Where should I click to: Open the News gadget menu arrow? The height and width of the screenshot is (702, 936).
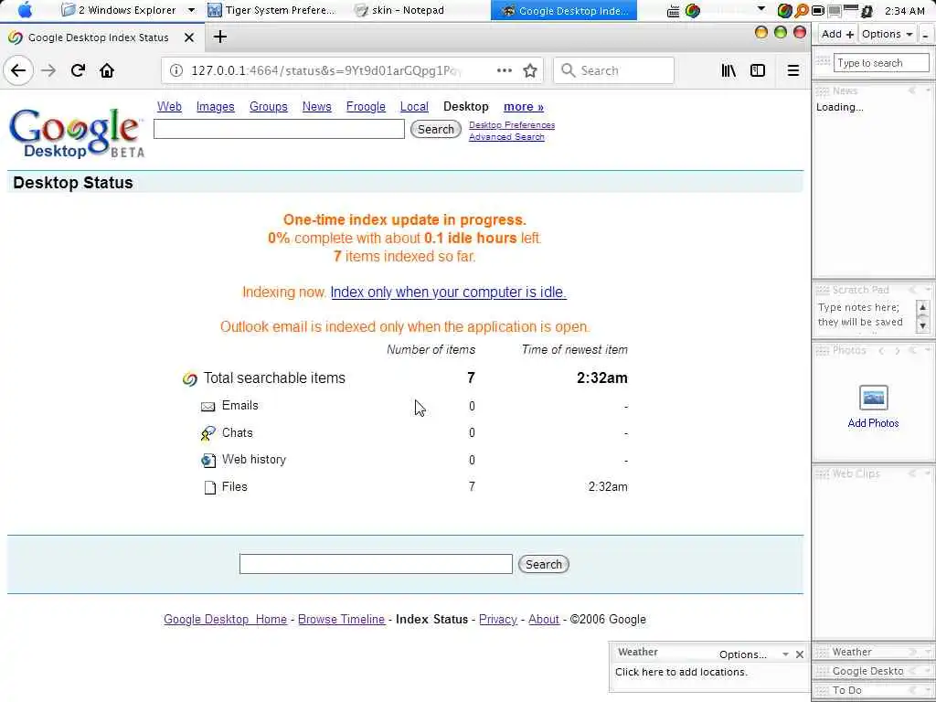929,90
